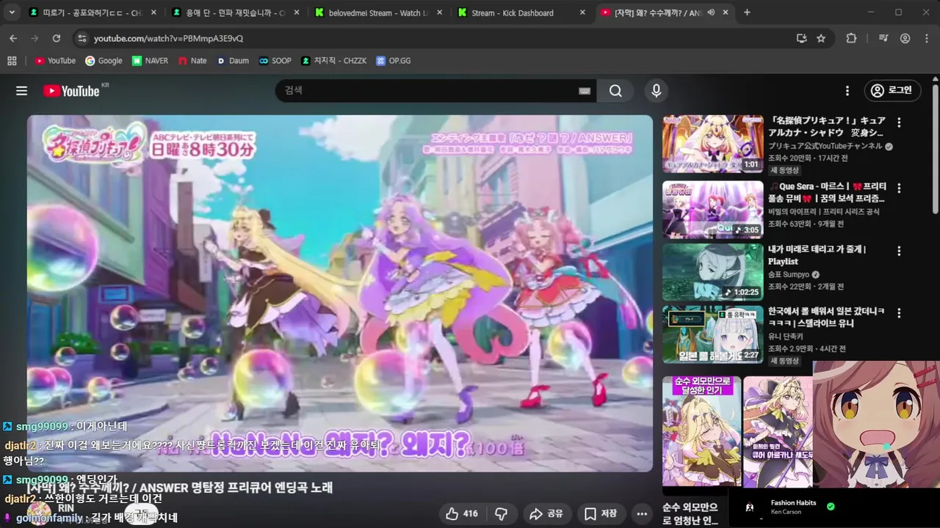Open the Daum bookmark link
This screenshot has width=940, height=528.
[x=232, y=61]
